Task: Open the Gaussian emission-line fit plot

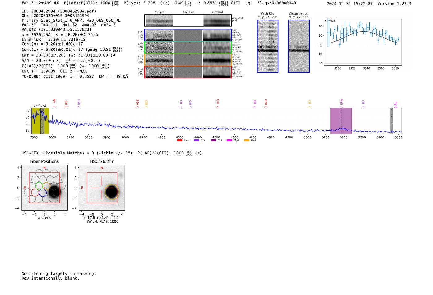Action: pyautogui.click(x=363, y=42)
